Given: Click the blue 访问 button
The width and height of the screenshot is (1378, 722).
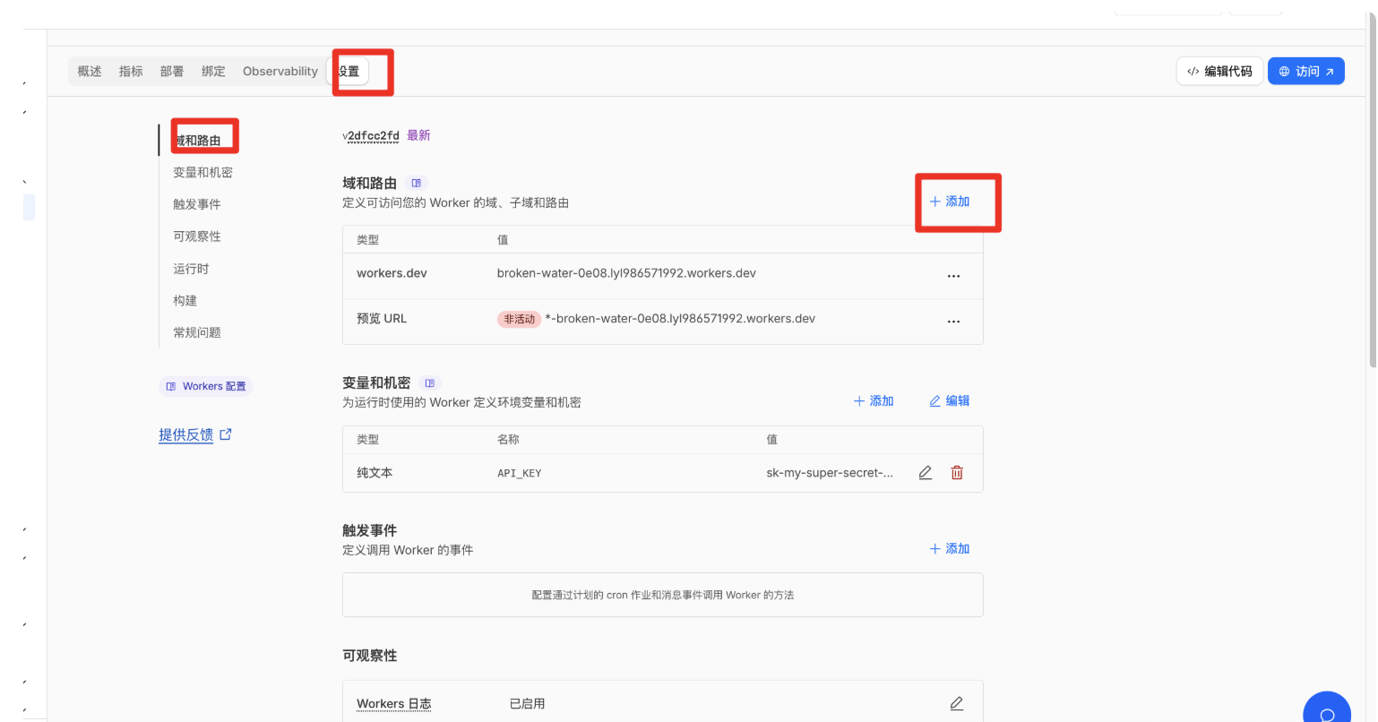Looking at the screenshot, I should (1305, 72).
